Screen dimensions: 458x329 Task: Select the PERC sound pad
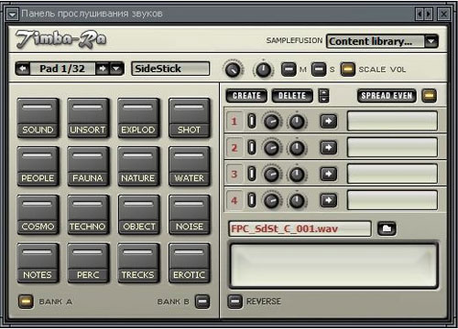(x=88, y=263)
